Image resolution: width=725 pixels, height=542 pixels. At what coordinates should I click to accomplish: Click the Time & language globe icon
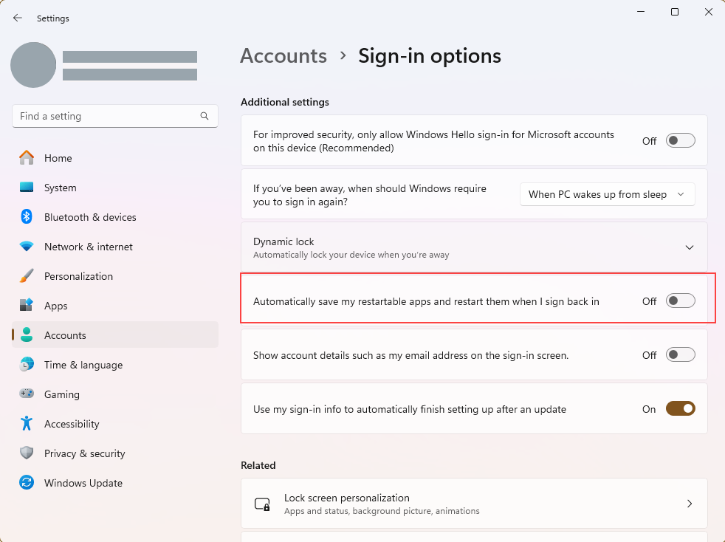point(27,365)
